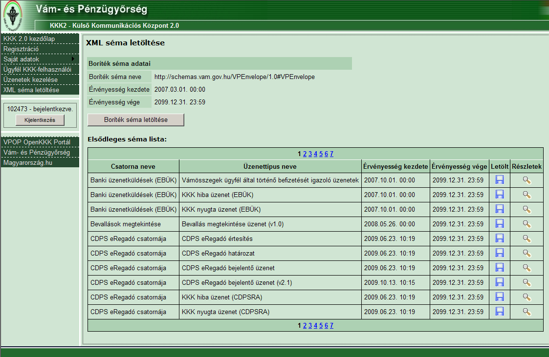Click the 2009.10.13. 10:15 date cell
This screenshot has height=357, width=549.
(x=395, y=282)
